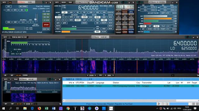Toggle the SQLC squelch button
The height and width of the screenshot is (111, 199).
(x=58, y=29)
